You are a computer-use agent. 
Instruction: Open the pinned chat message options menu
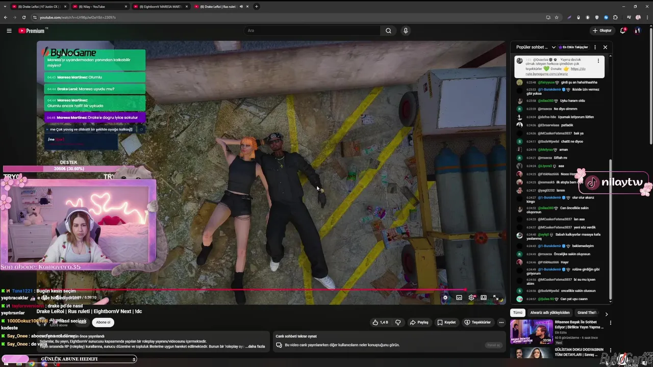click(598, 61)
